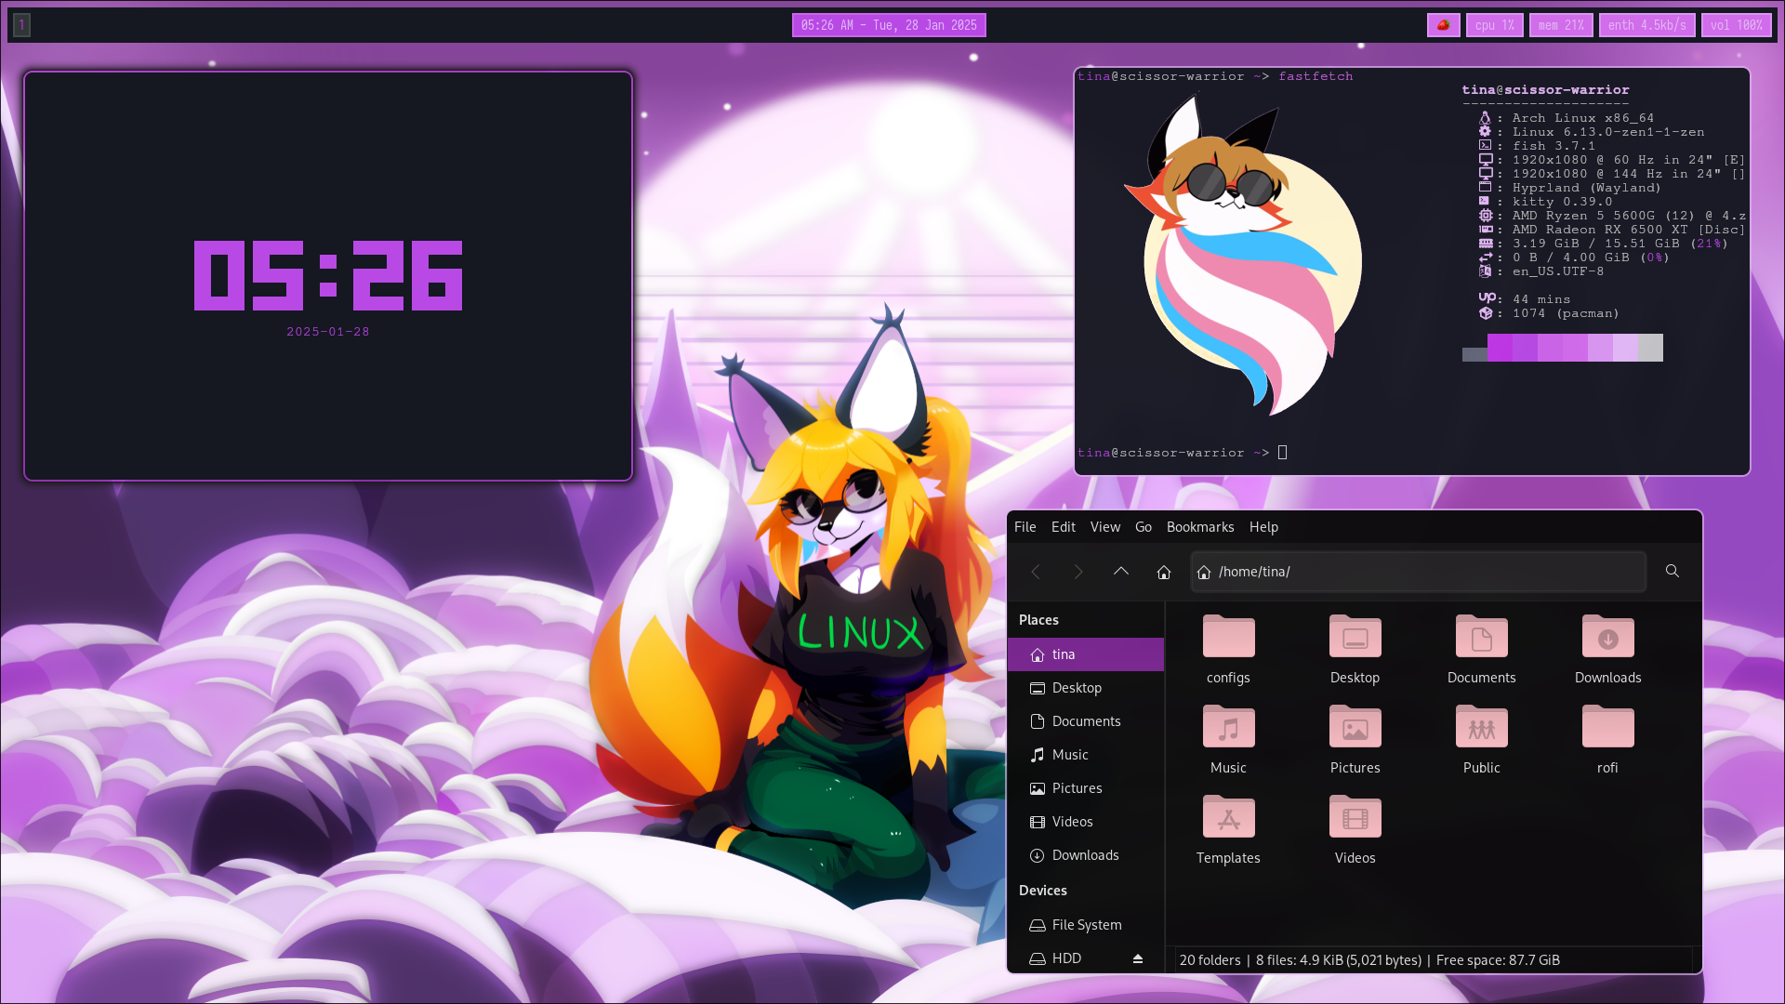Open the Downloads folder icon
1785x1004 pixels.
[x=1607, y=638]
